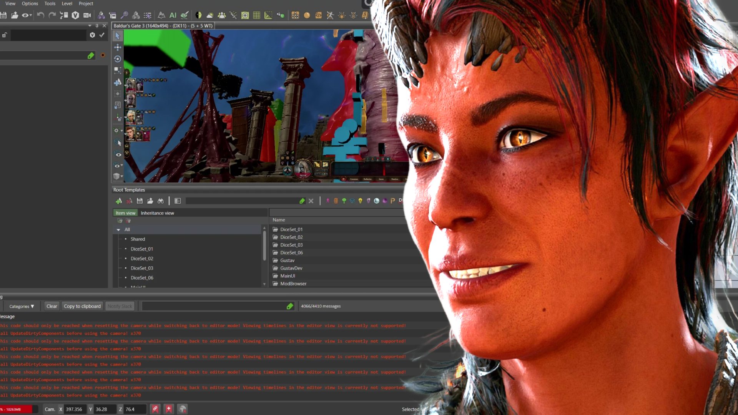738x415 pixels.
Task: Click the orange sphere icon in toolbar
Action: tap(307, 15)
